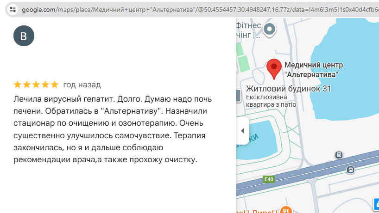Select the gray location pin near Фітнес
This screenshot has width=379, height=213.
(x=269, y=30)
